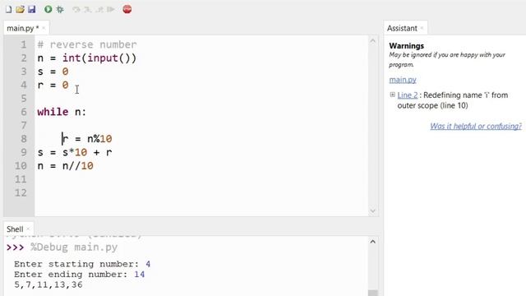Click the Step over debug icon

point(76,9)
